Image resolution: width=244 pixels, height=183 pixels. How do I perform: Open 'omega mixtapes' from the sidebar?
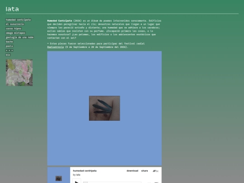(x=15, y=33)
